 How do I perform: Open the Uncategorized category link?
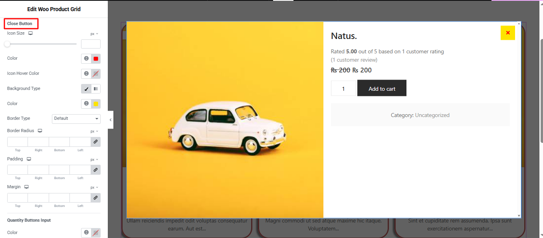point(432,115)
